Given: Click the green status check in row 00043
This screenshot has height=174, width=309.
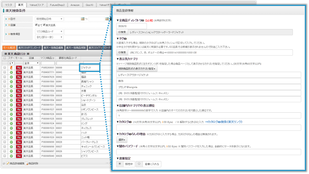Looking at the screenshot, I should (x=11, y=72).
